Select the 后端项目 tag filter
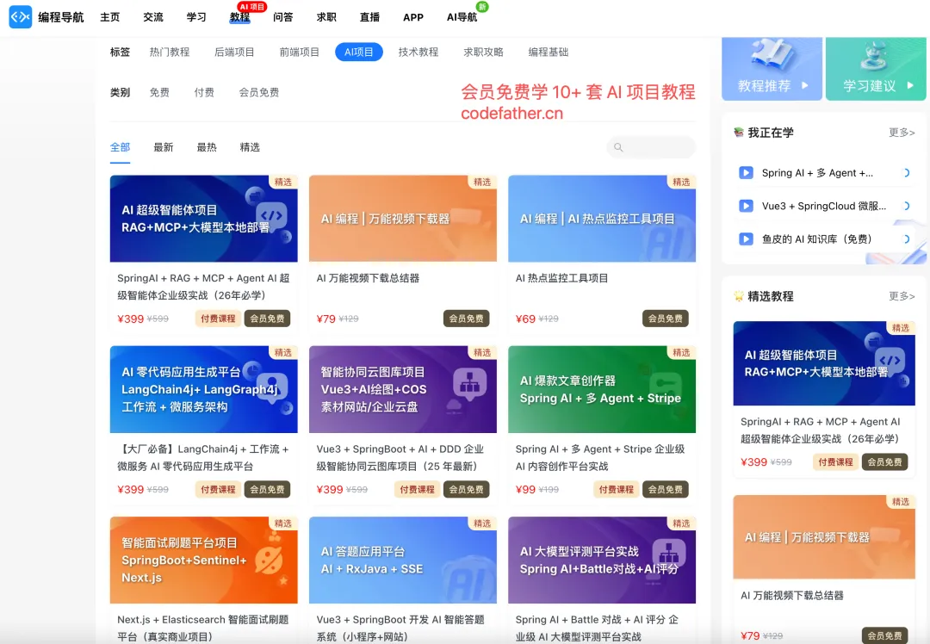Screen dimensions: 930x644 [234, 53]
